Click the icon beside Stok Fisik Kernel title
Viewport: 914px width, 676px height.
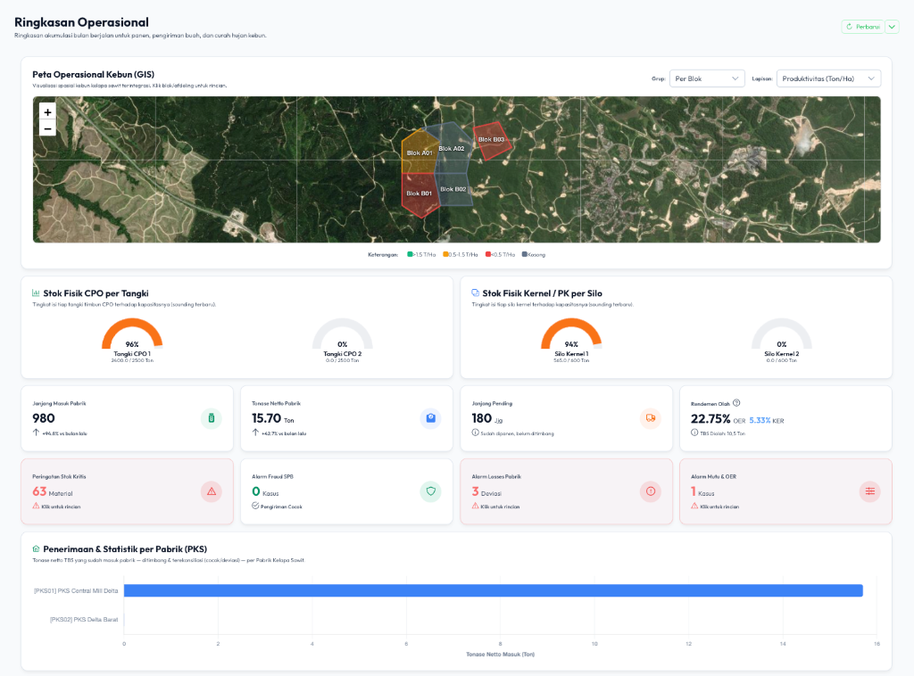click(x=475, y=293)
